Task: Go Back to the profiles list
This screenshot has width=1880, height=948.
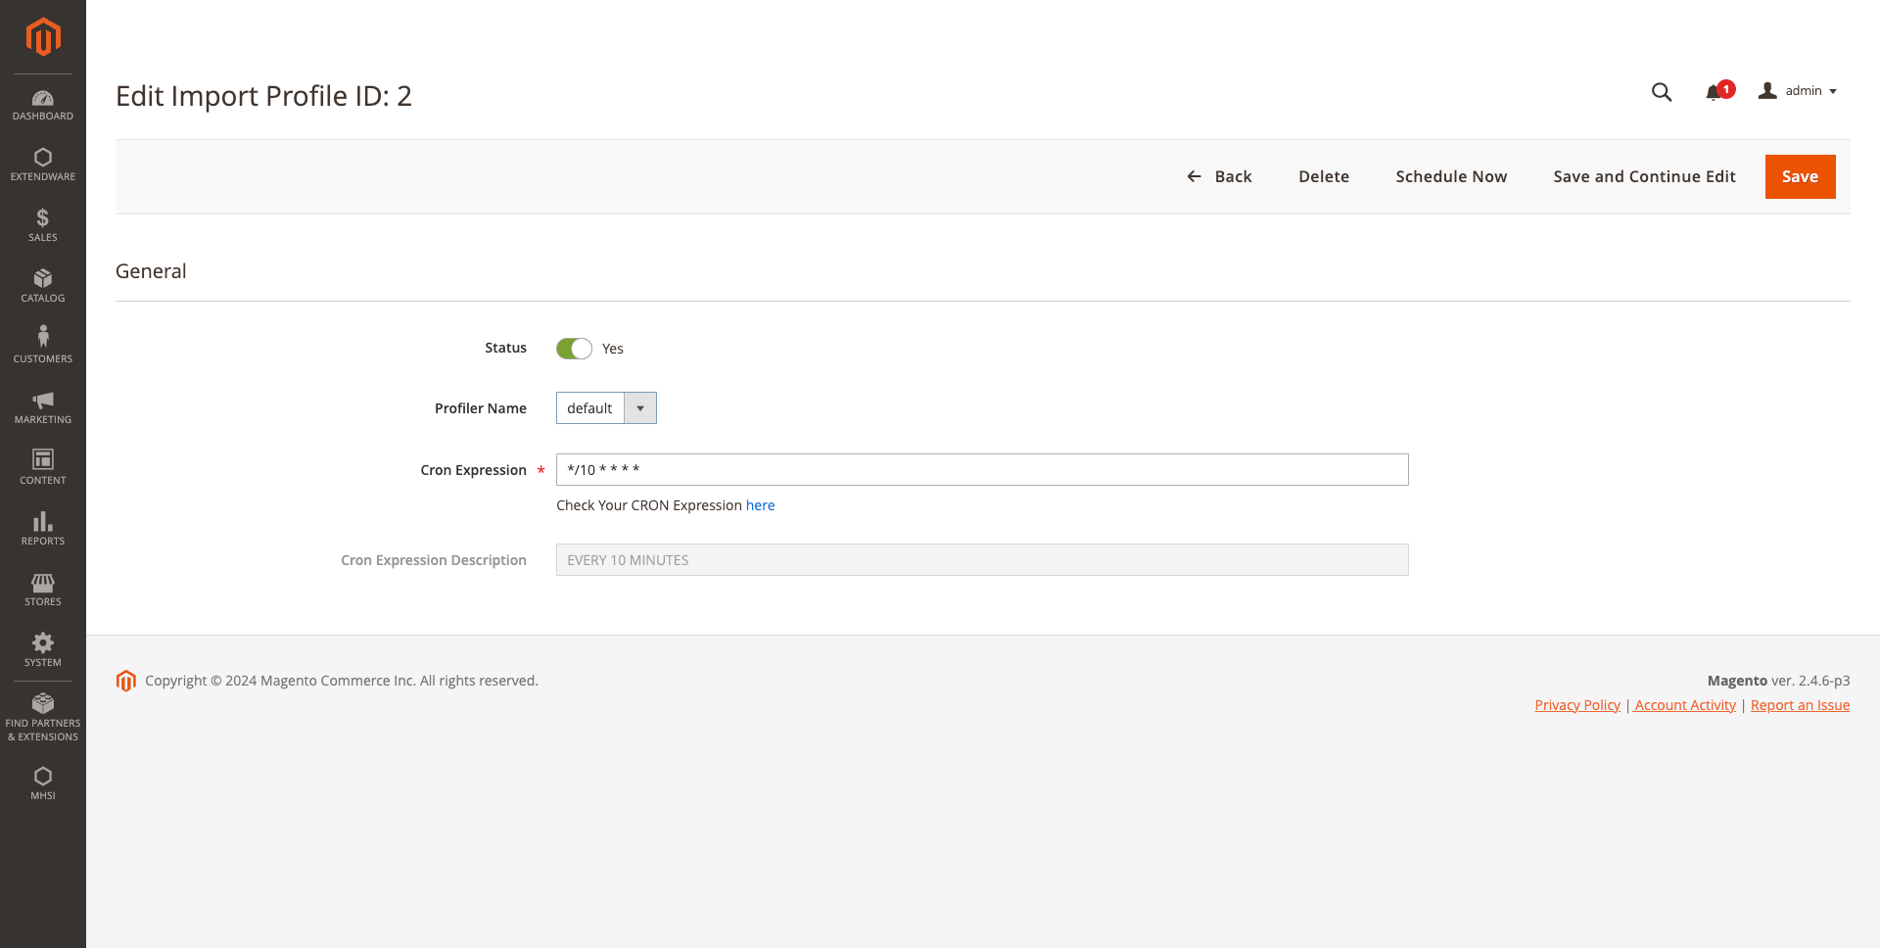Action: click(1219, 176)
